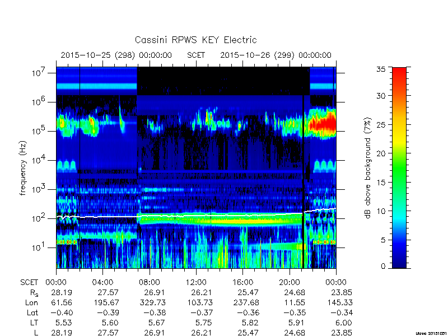This screenshot has height=336, width=448.
Task: Click LT value 5.82
Action: (250, 323)
